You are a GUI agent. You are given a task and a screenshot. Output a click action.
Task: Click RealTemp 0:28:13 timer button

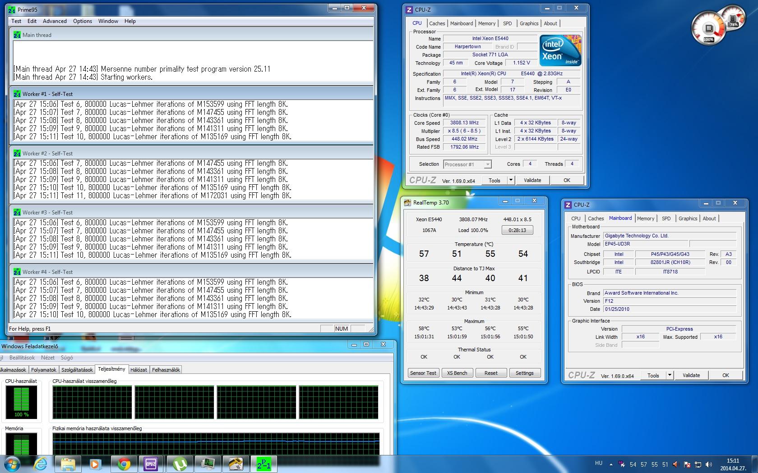click(x=517, y=230)
